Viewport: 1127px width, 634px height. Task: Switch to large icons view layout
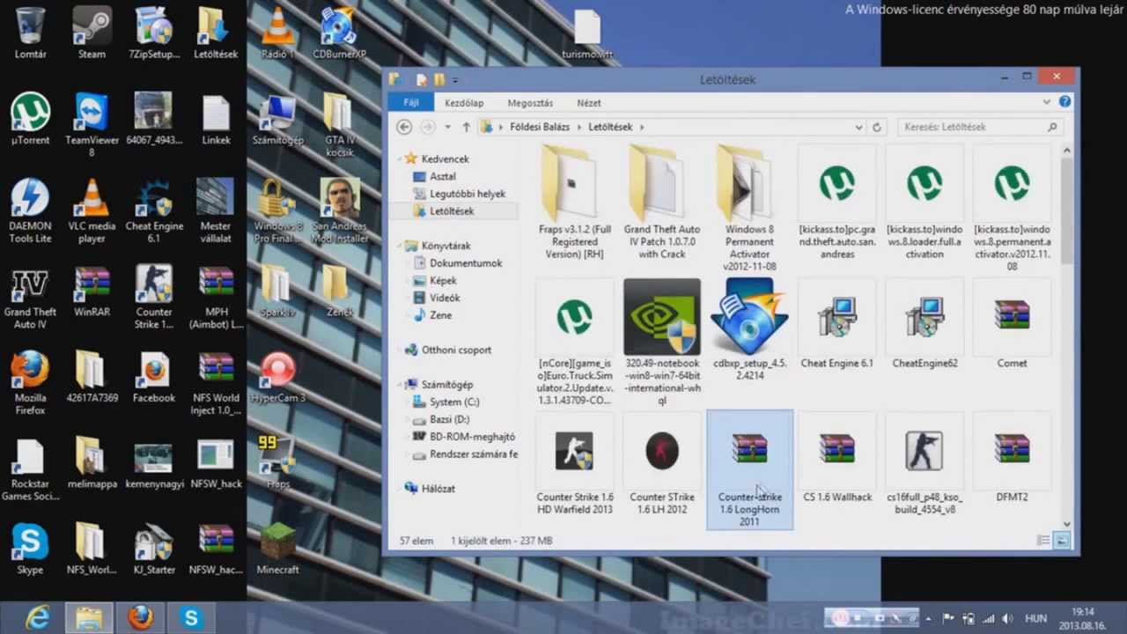pos(1061,541)
